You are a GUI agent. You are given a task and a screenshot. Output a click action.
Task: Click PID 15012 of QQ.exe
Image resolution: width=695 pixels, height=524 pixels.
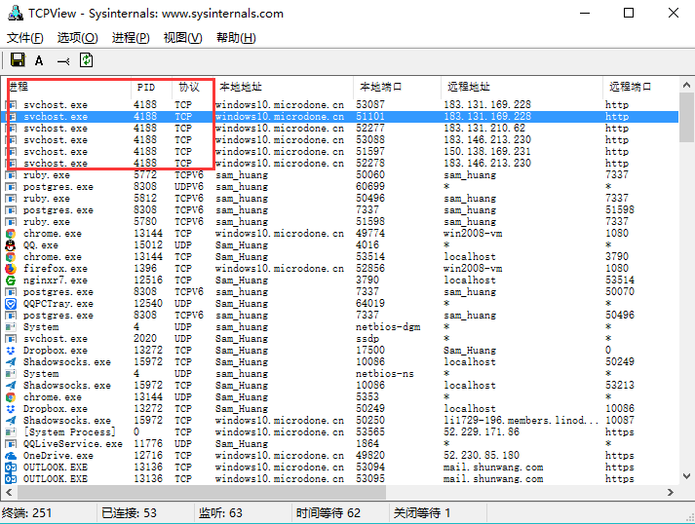(x=148, y=245)
